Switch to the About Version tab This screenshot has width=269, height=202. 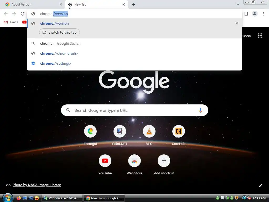click(x=33, y=4)
